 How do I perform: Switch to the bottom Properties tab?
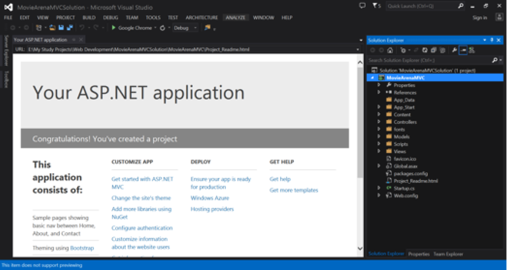point(419,254)
